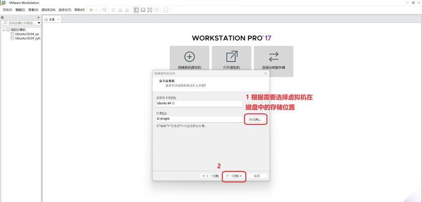Screen dimensions: 422x202
Task: Open the 编辑(E) menu
Action: coord(20,10)
